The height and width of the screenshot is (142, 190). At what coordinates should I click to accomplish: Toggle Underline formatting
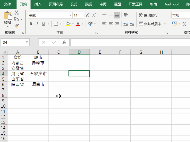tap(43, 24)
